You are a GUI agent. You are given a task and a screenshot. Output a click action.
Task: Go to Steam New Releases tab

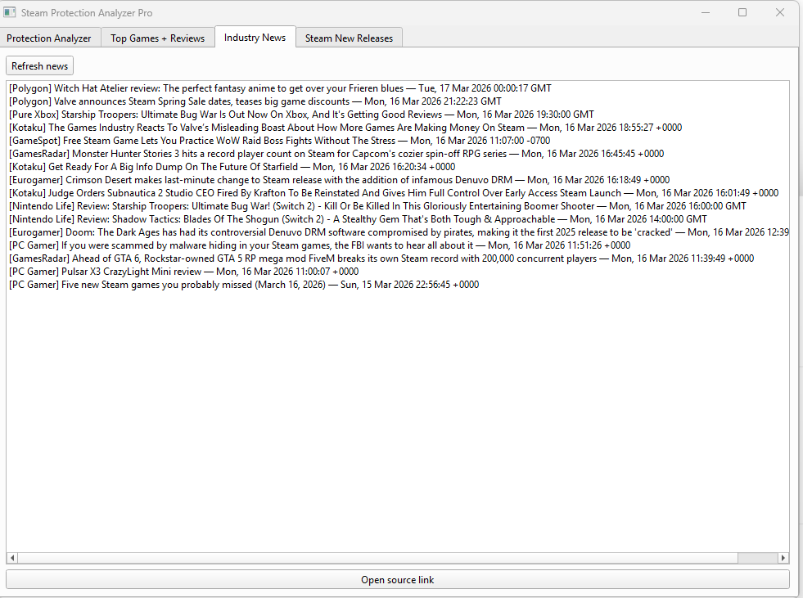(349, 38)
